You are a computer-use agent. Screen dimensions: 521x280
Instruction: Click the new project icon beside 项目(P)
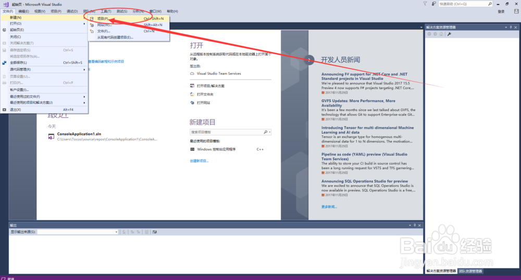click(x=92, y=19)
